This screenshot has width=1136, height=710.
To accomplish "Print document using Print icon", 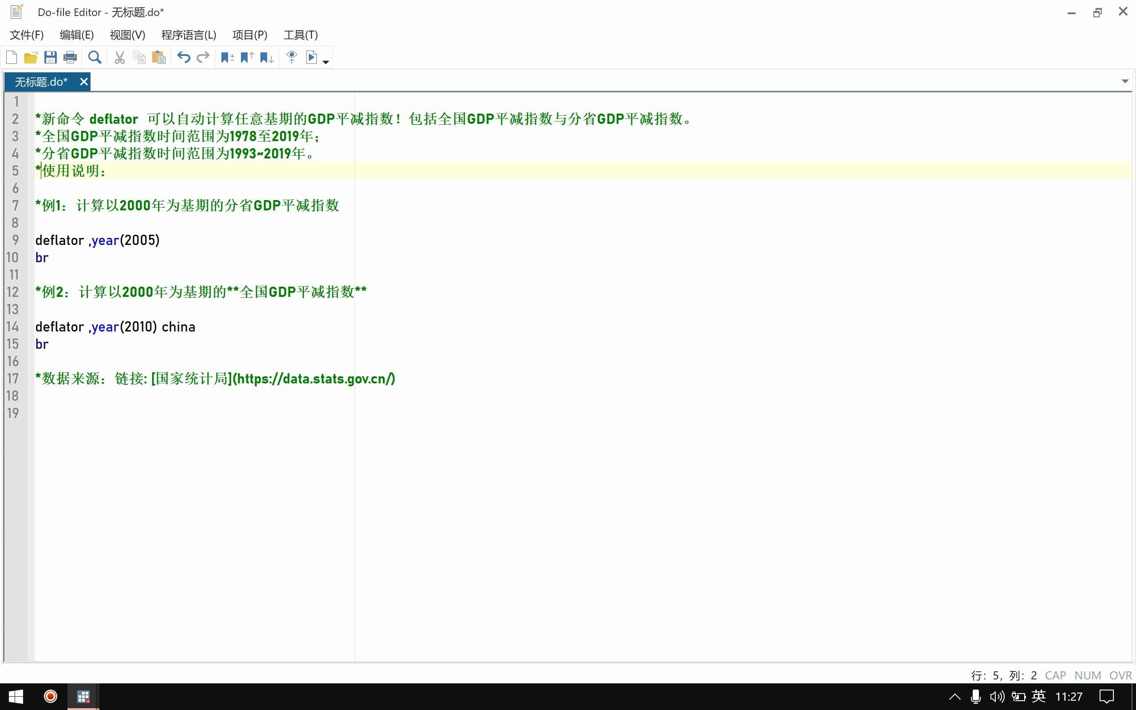I will (71, 57).
